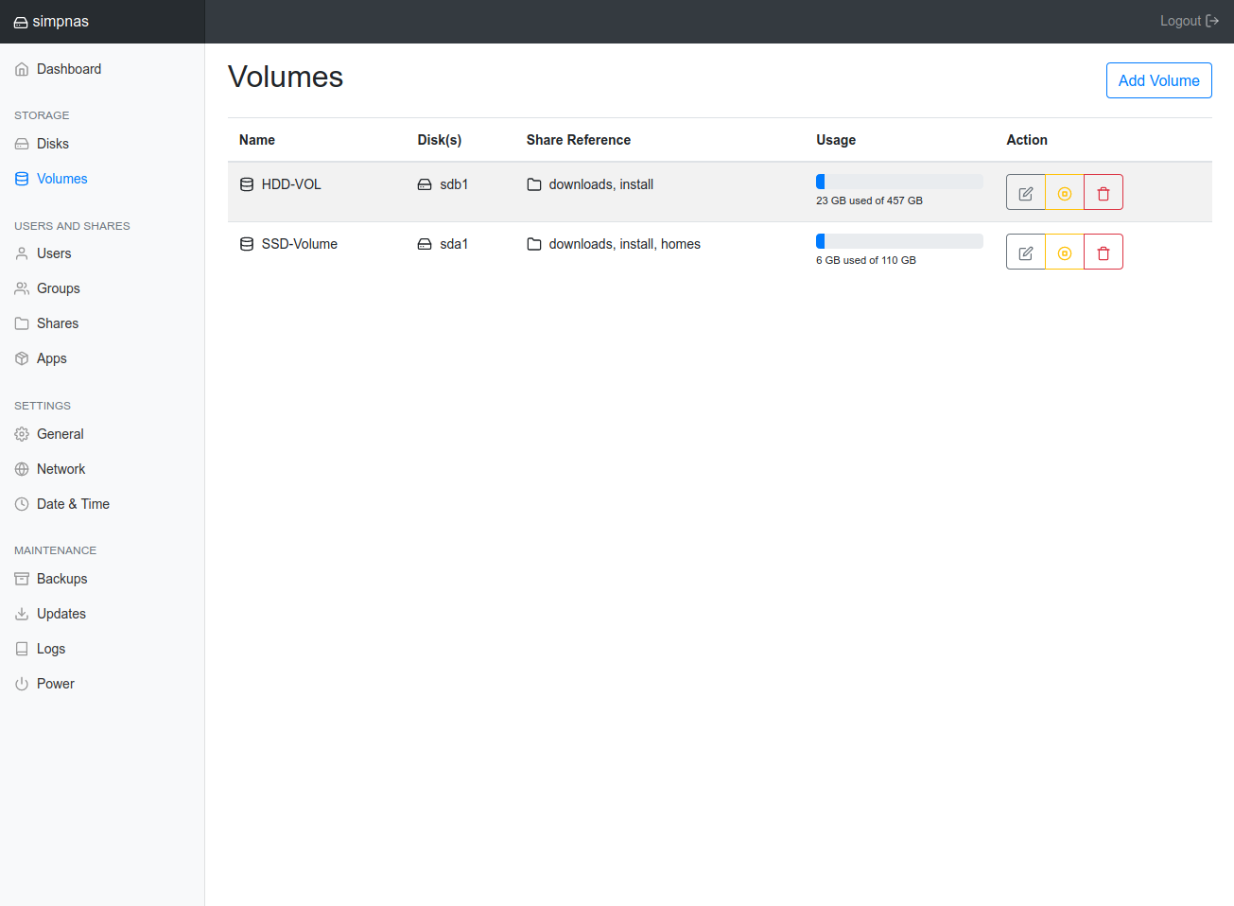Open Network settings
This screenshot has width=1234, height=906.
61,469
